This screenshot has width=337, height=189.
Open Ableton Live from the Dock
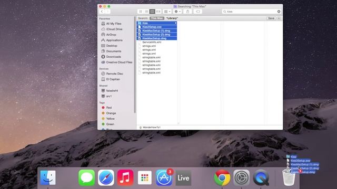click(x=183, y=178)
